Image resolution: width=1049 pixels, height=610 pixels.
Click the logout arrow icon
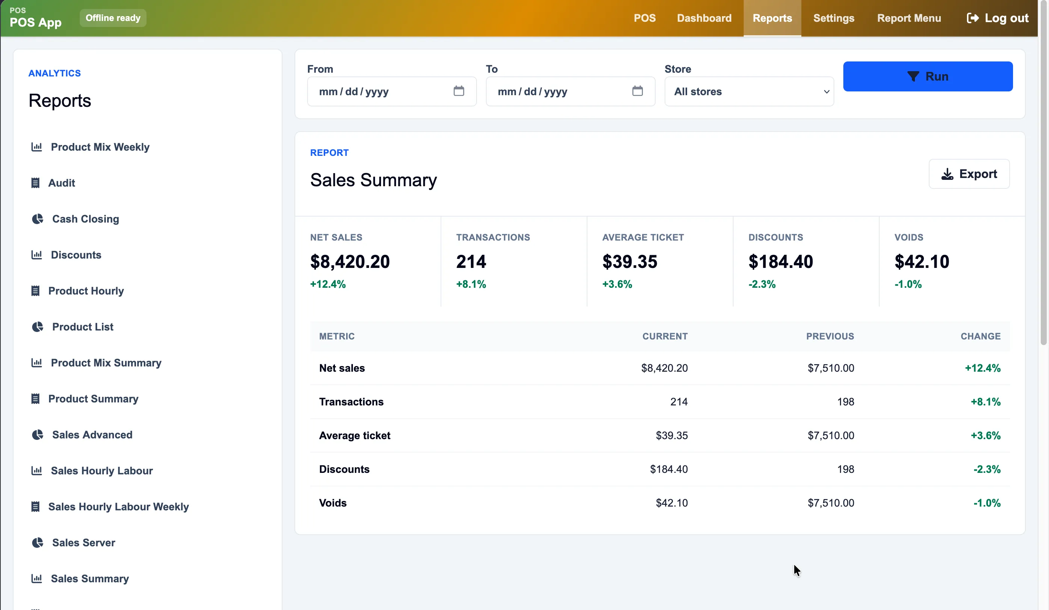click(x=973, y=18)
